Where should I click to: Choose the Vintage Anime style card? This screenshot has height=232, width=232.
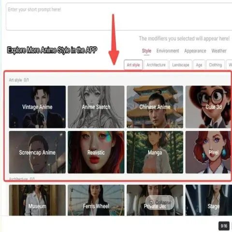click(x=37, y=107)
